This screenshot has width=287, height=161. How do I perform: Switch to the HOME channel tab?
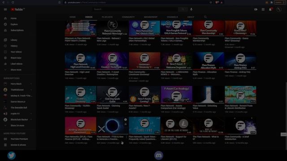click(73, 17)
